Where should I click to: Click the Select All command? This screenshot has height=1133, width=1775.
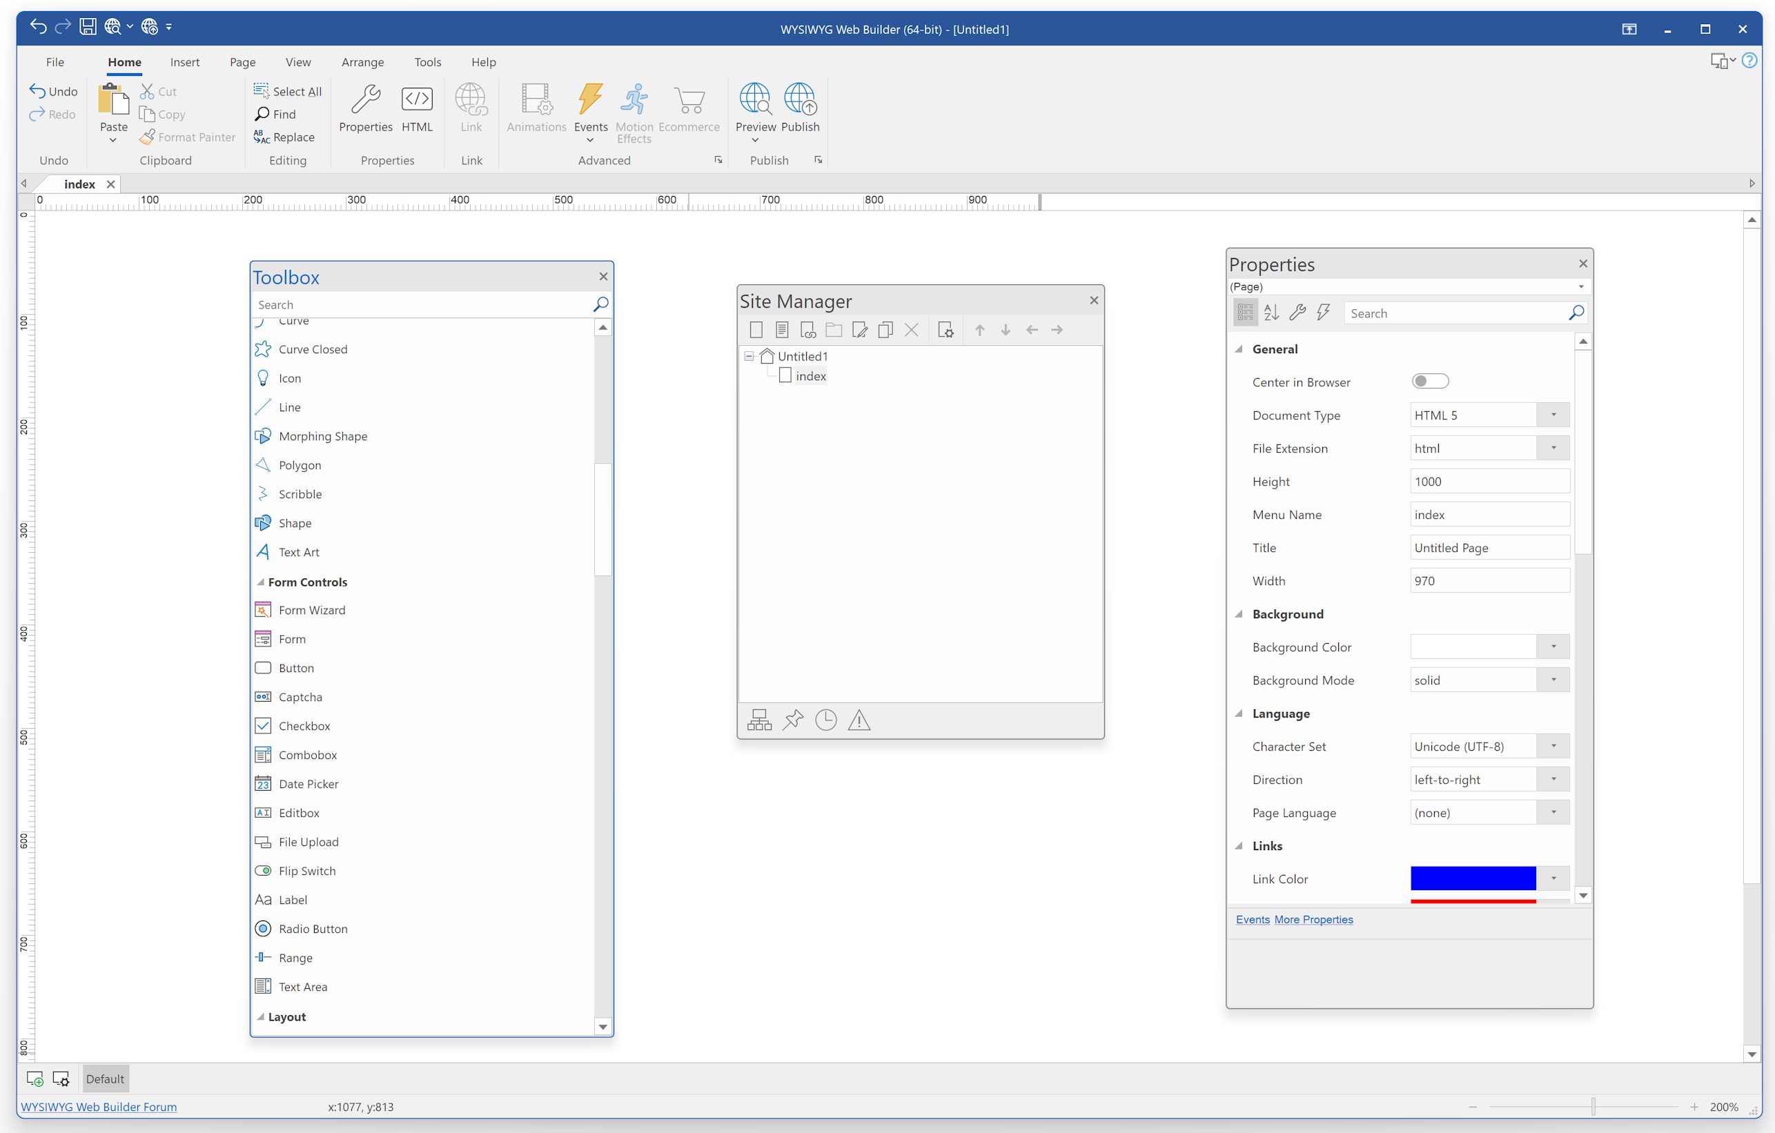[288, 91]
